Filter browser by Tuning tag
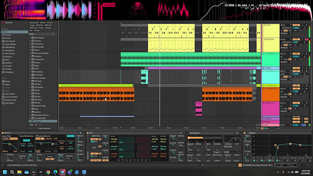The height and width of the screenshot is (176, 313). point(36,30)
